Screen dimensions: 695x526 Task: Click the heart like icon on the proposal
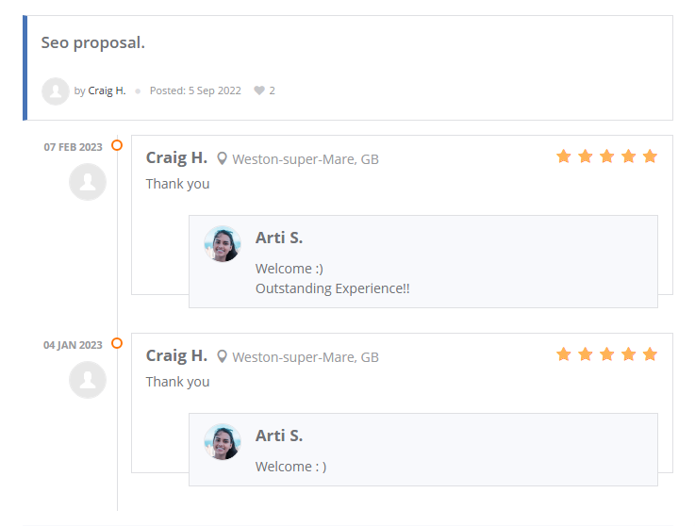[x=259, y=91]
